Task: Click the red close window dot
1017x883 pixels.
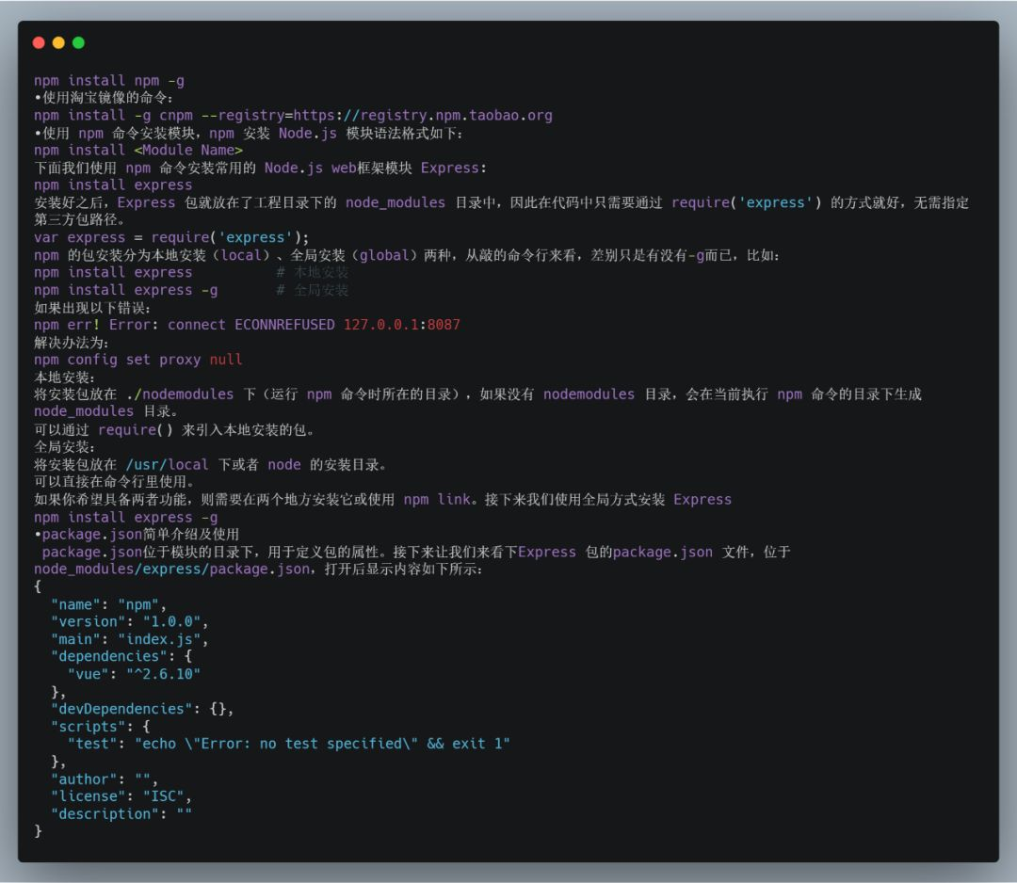Action: coord(39,42)
